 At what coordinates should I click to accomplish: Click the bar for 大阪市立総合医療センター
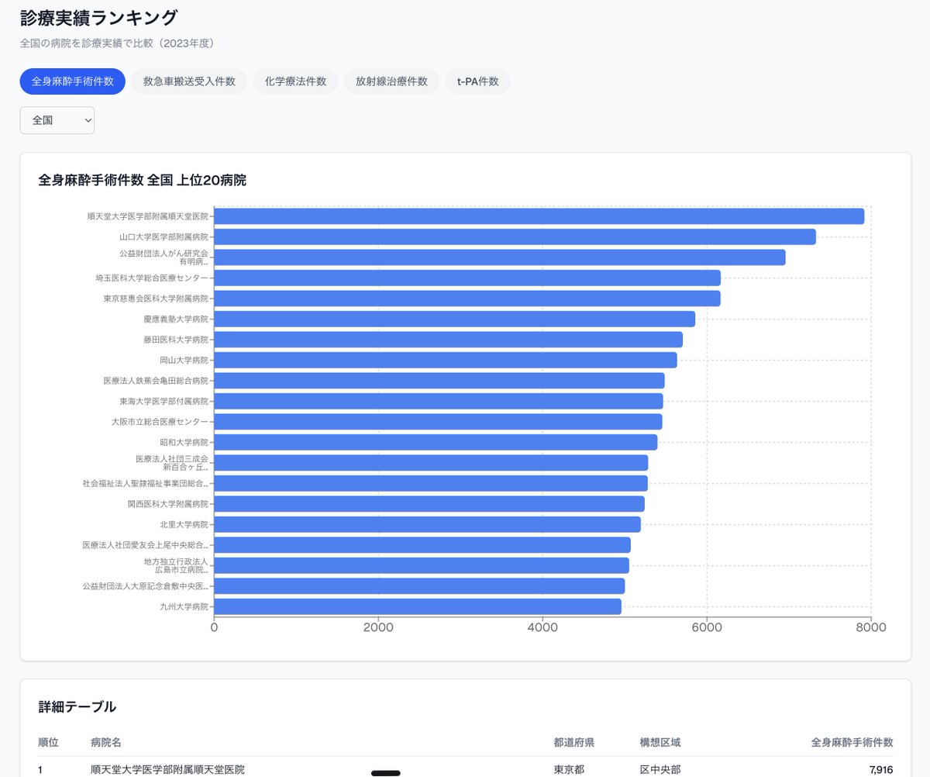(x=438, y=422)
